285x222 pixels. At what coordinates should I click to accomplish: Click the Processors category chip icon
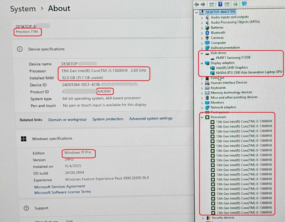[207, 117]
